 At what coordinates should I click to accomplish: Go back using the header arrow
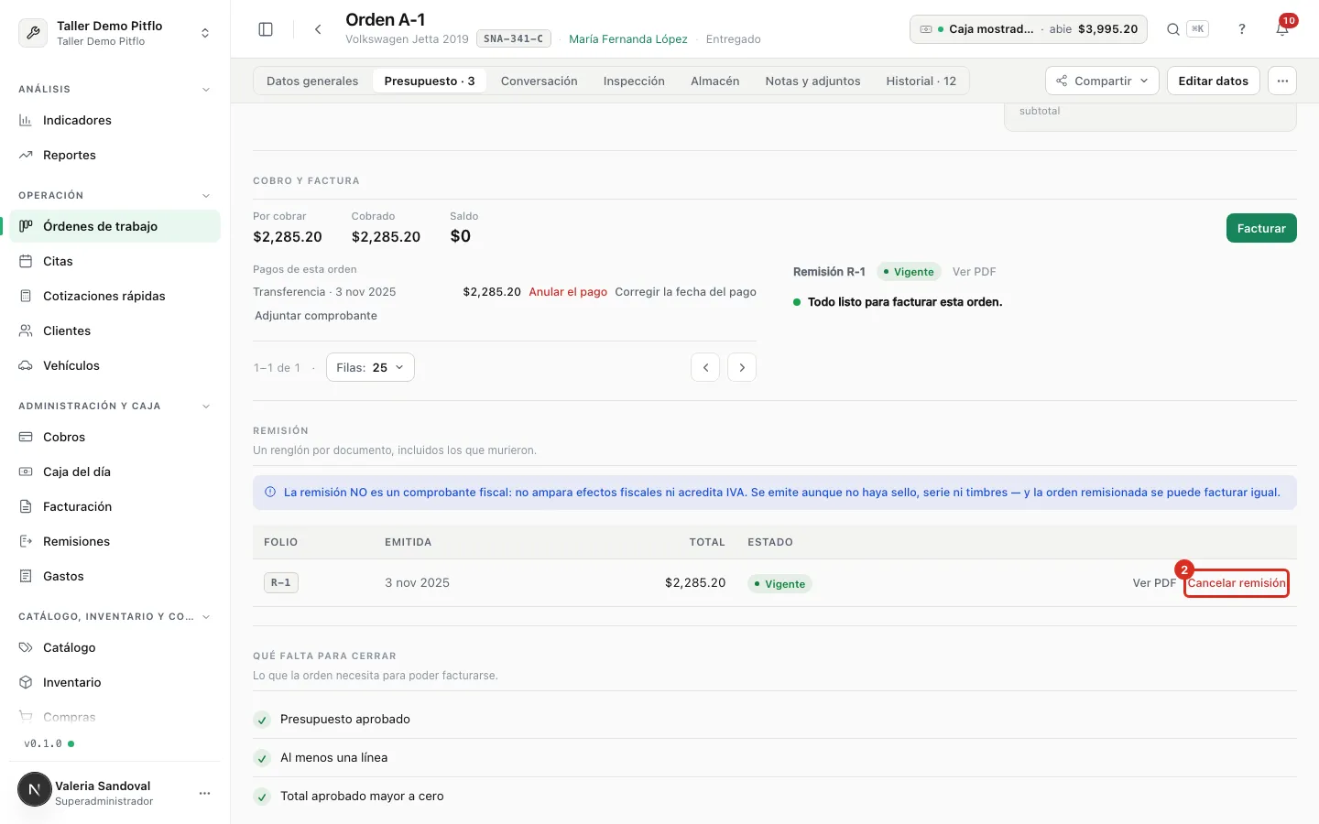[x=318, y=29]
